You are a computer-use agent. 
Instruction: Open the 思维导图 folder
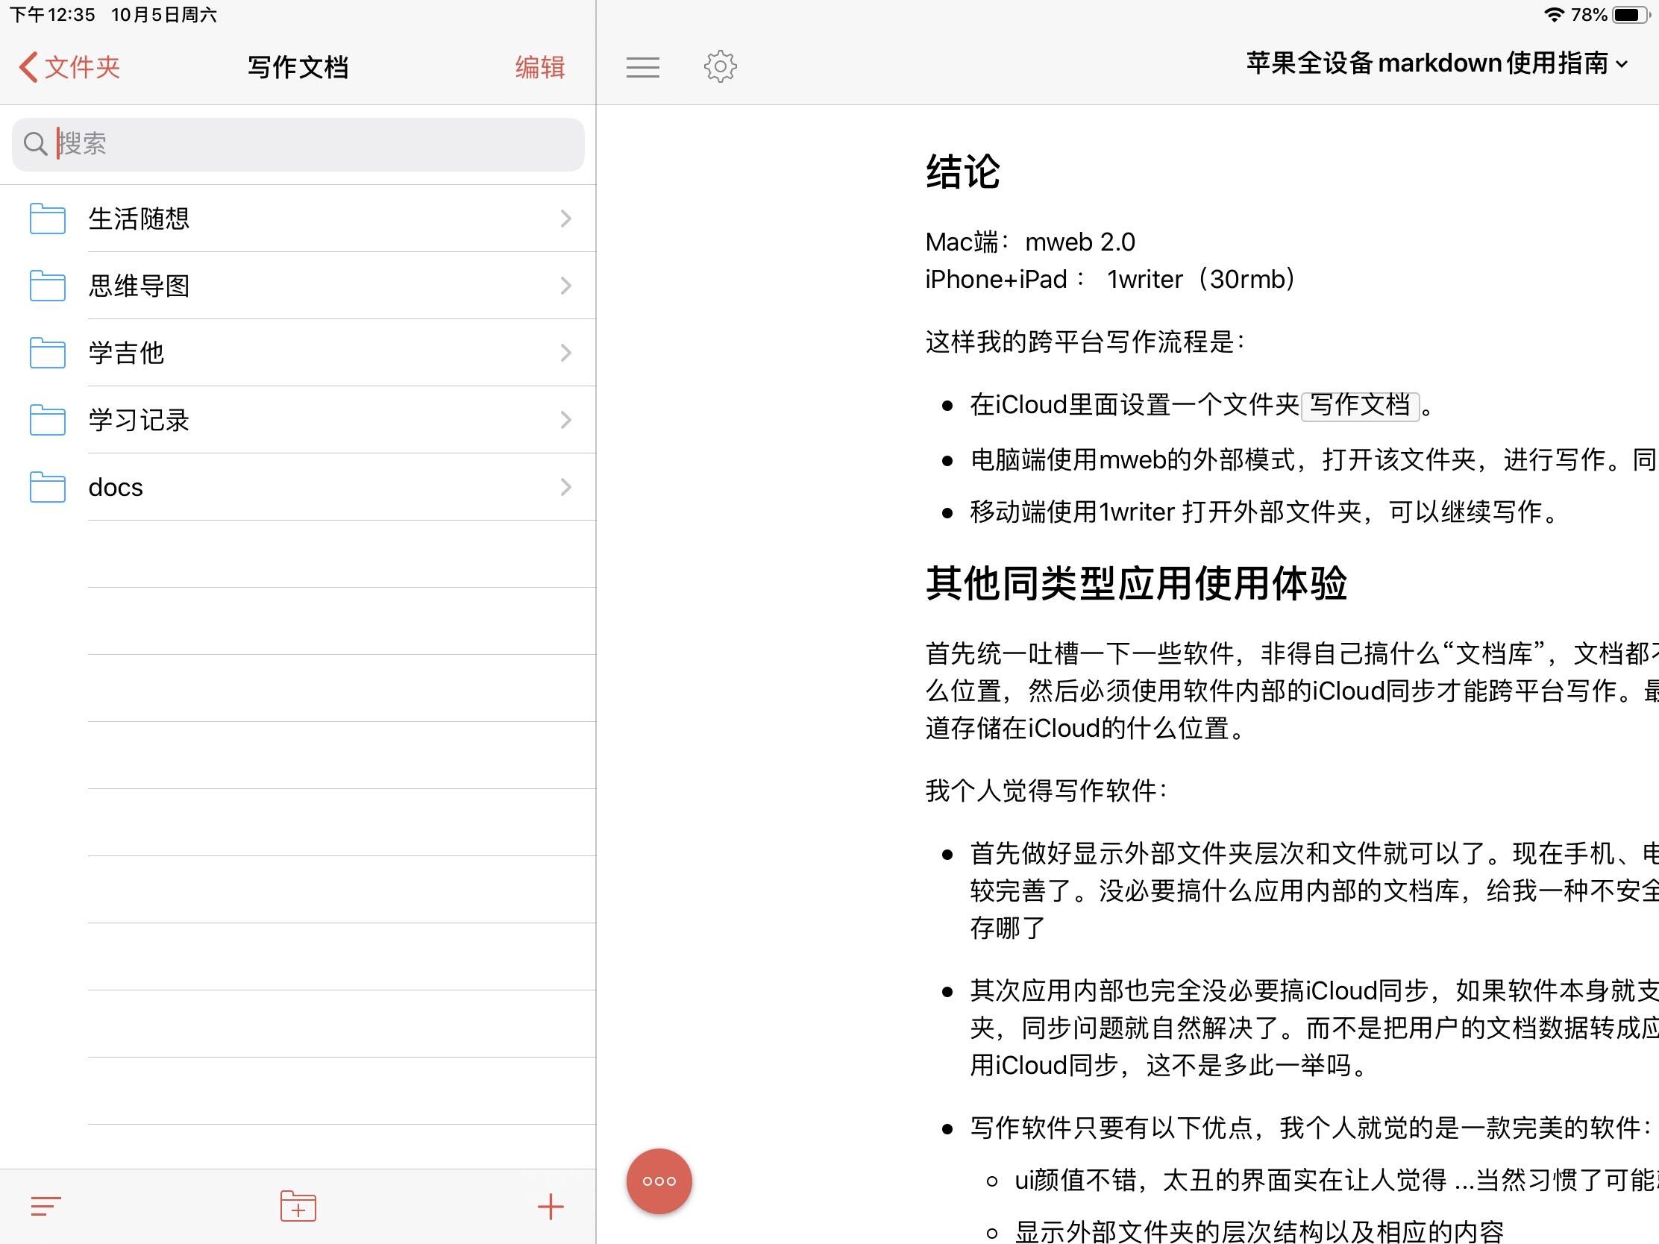point(298,286)
